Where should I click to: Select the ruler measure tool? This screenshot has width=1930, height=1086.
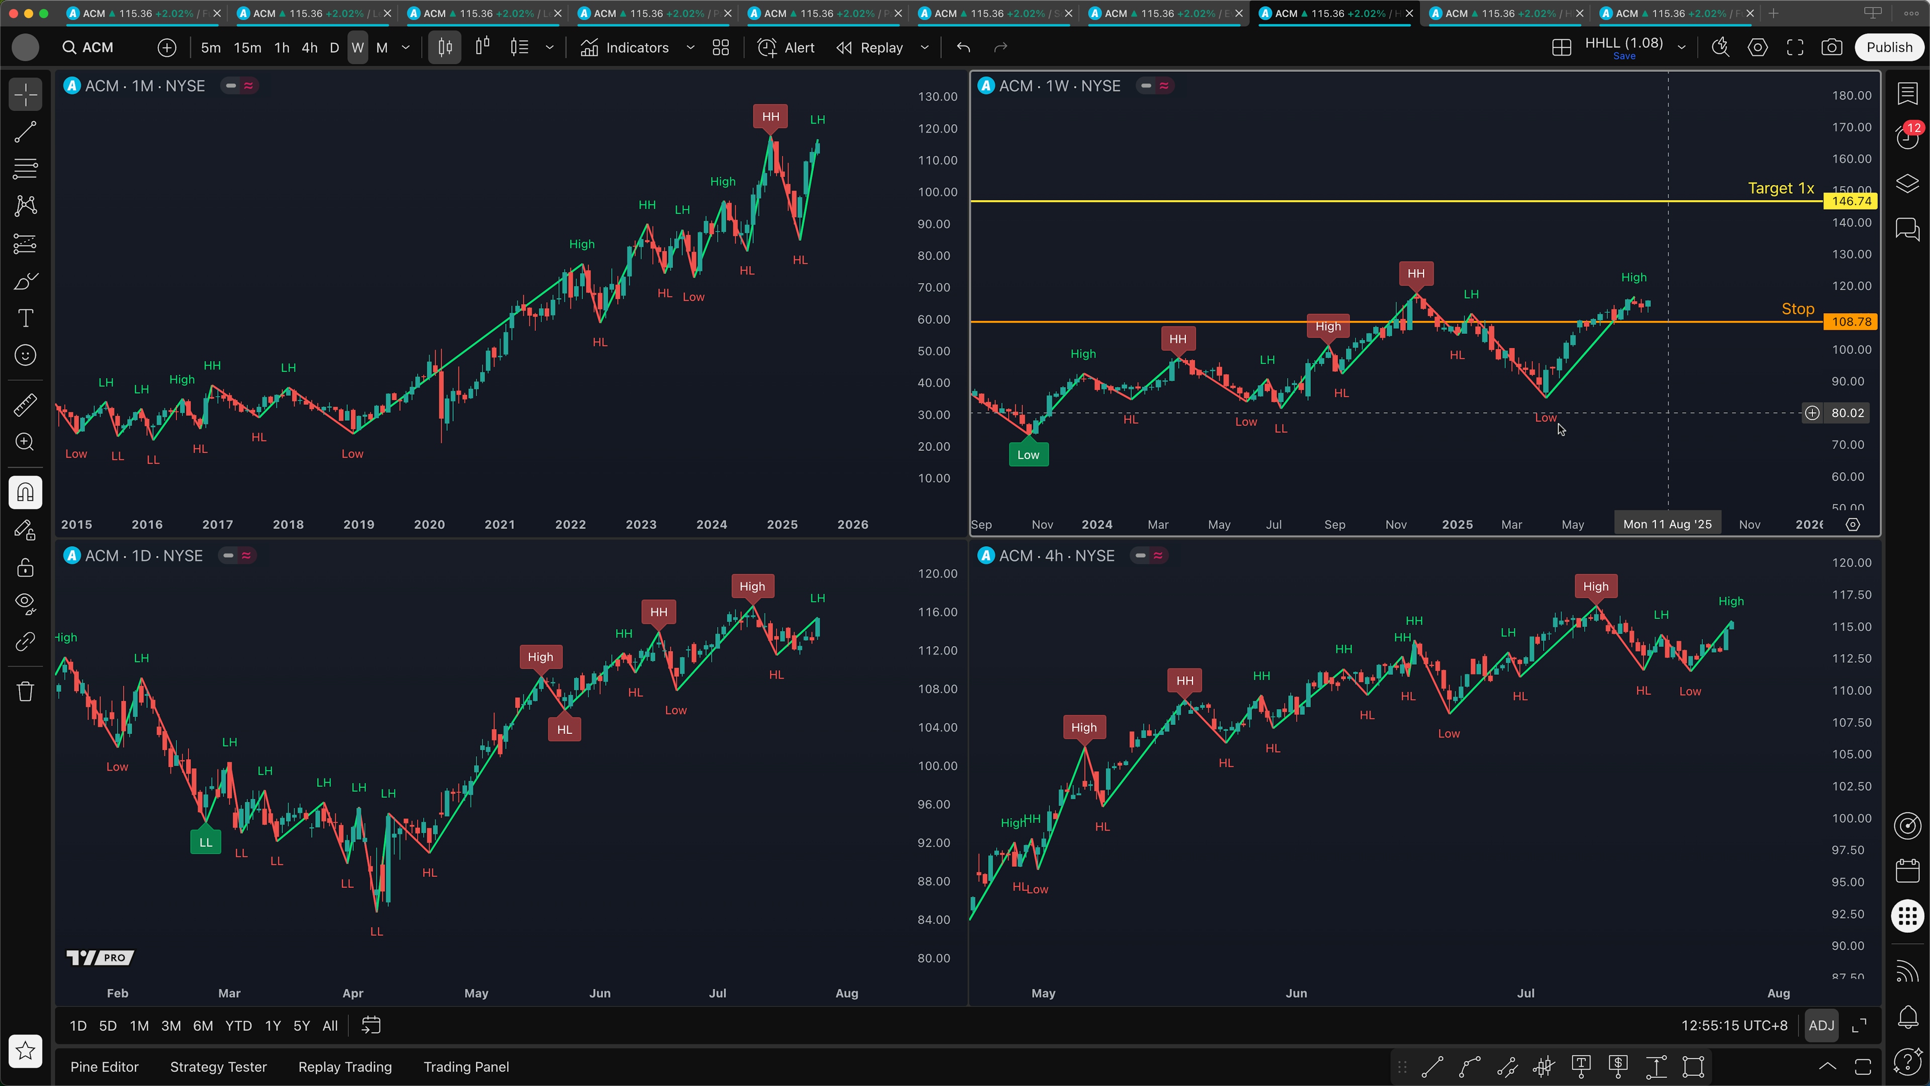[26, 405]
